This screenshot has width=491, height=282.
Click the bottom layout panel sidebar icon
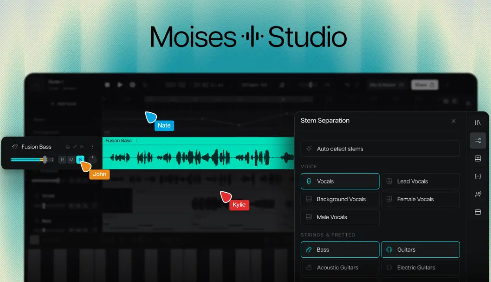[478, 212]
